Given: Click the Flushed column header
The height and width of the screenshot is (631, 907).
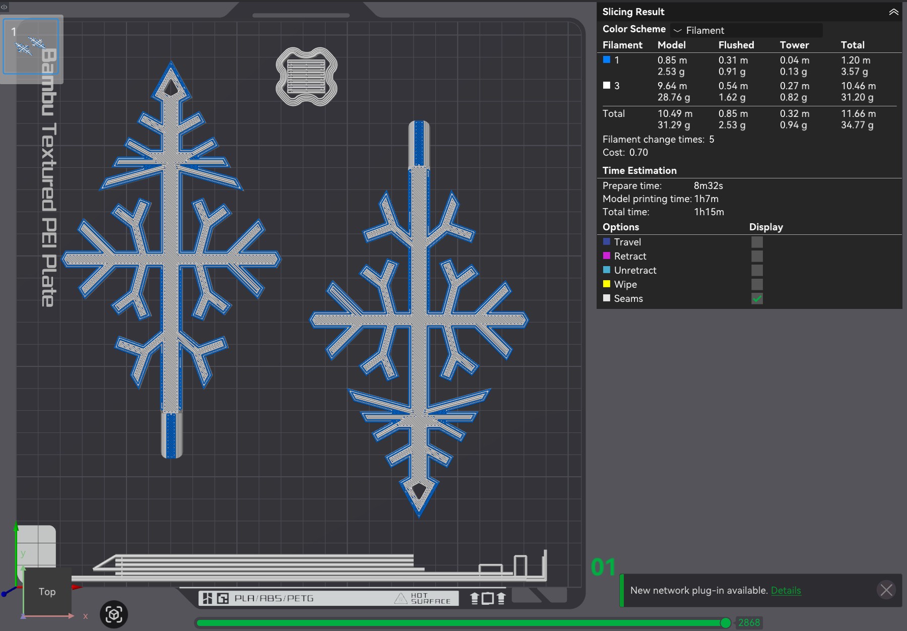Looking at the screenshot, I should (736, 45).
